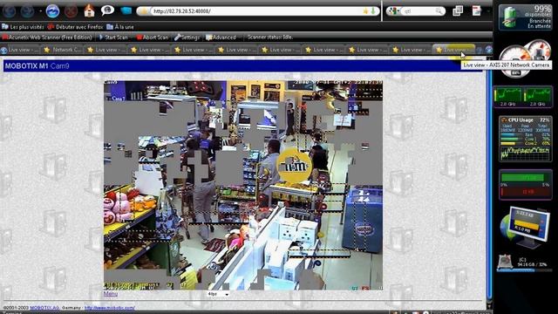The height and width of the screenshot is (314, 558).
Task: Open the http://www.mobotix.com/ footer link
Action: tap(110, 308)
